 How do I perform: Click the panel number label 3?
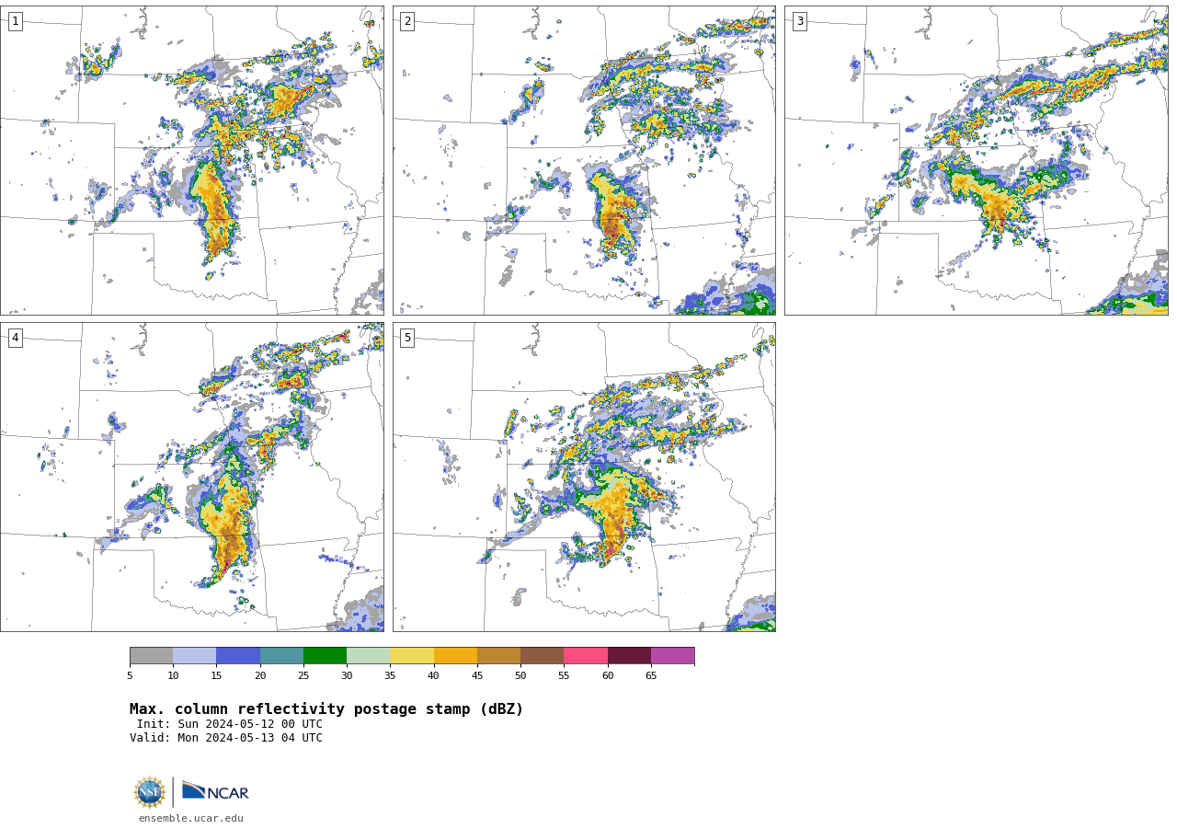(799, 21)
